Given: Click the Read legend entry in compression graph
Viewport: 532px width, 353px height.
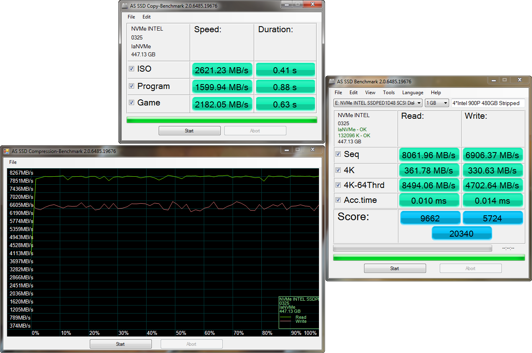Looking at the screenshot, I should (x=301, y=317).
